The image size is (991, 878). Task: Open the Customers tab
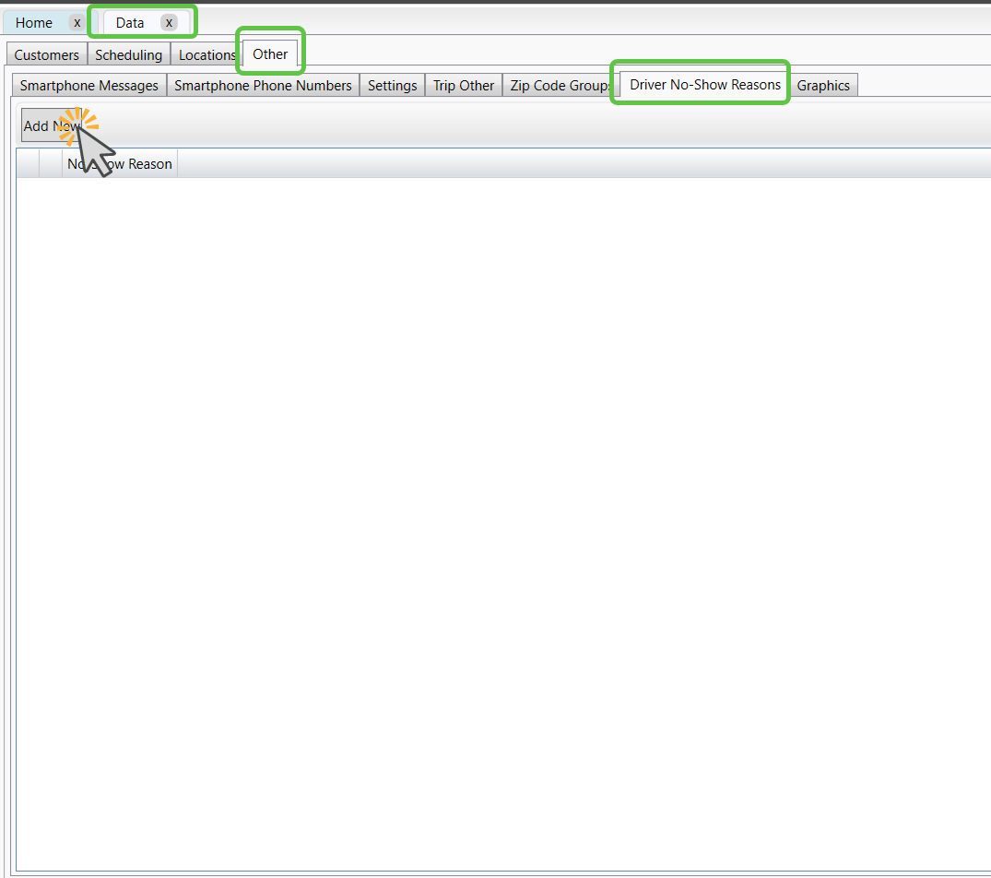(x=46, y=55)
